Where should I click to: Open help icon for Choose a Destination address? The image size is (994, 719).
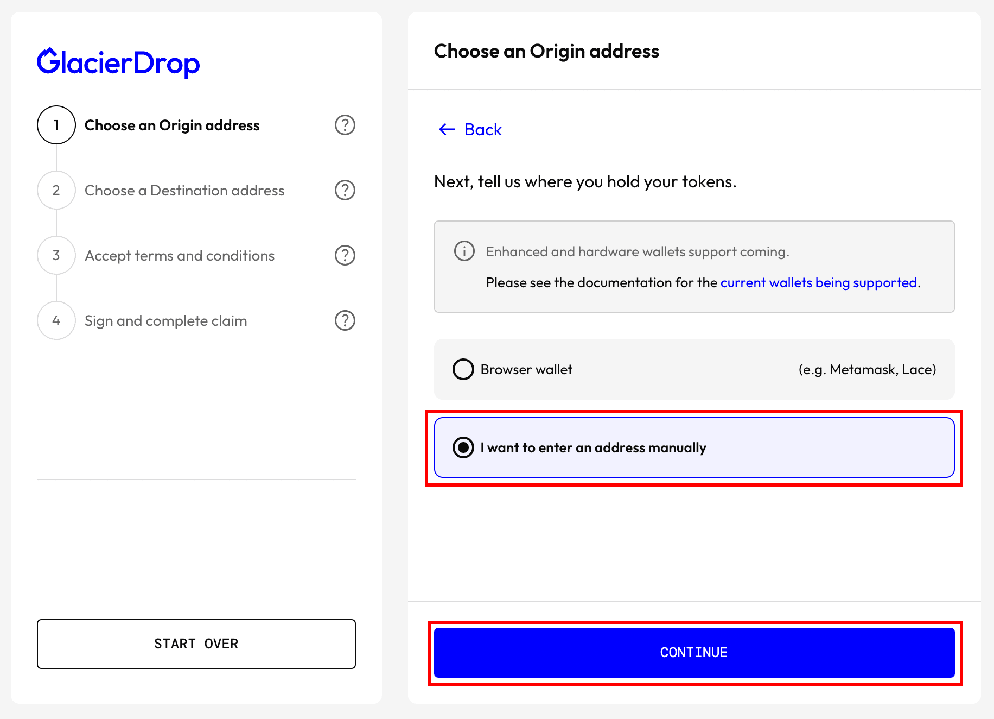(345, 190)
